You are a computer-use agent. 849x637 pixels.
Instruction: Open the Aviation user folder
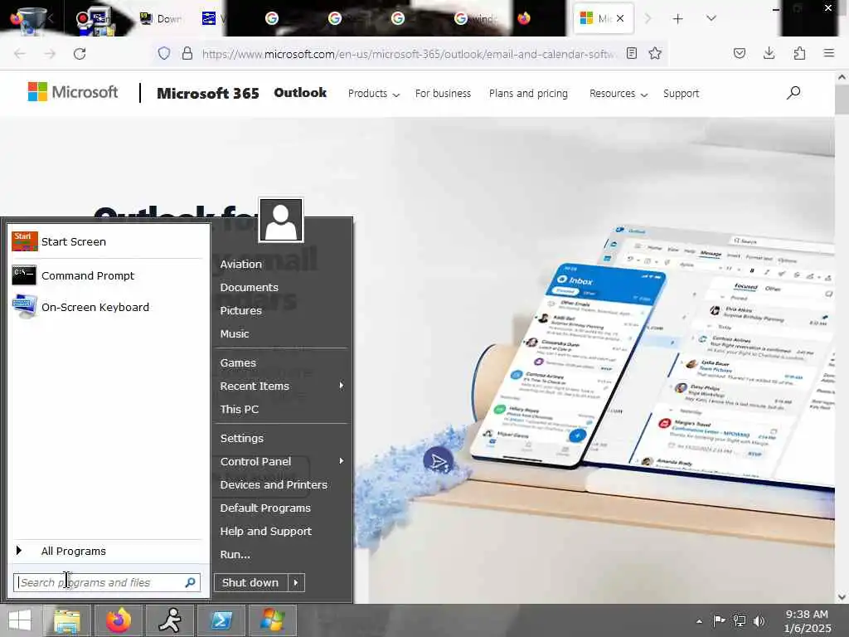[x=241, y=265]
